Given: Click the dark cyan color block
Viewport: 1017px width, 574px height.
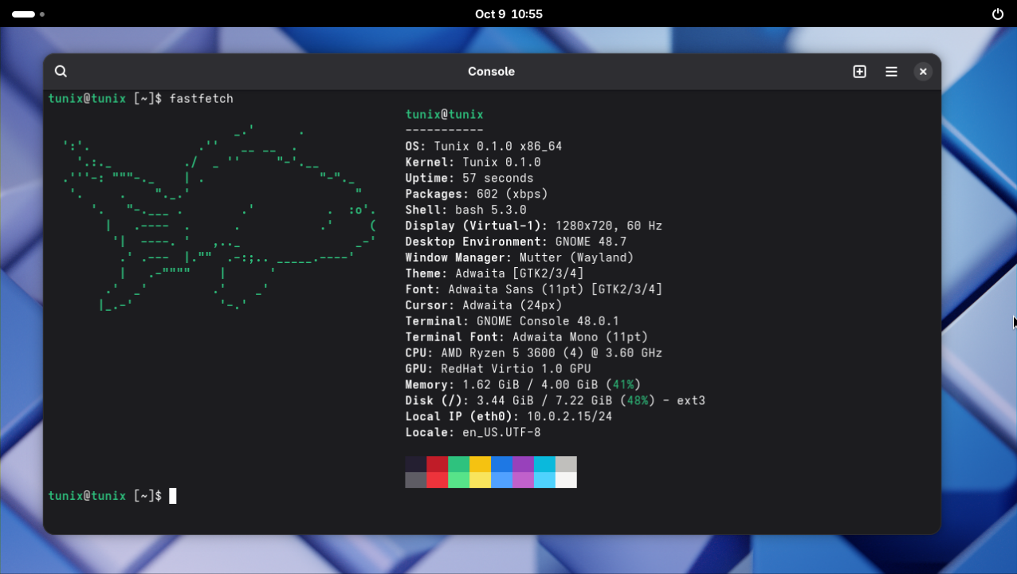Looking at the screenshot, I should (x=545, y=464).
